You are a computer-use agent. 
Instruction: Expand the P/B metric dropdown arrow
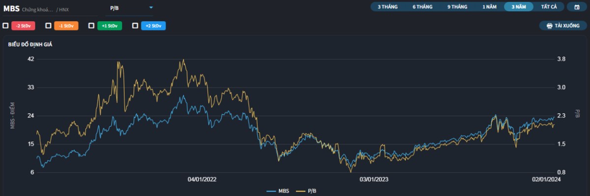151,8
